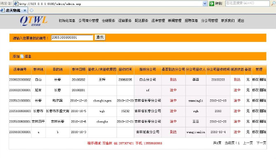
Task: Open 新闻管理 menu item
Action: pyautogui.click(x=175, y=21)
